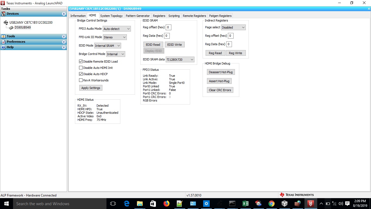Switch to the Pattern Generator tab
The image size is (371, 209).
pyautogui.click(x=138, y=16)
